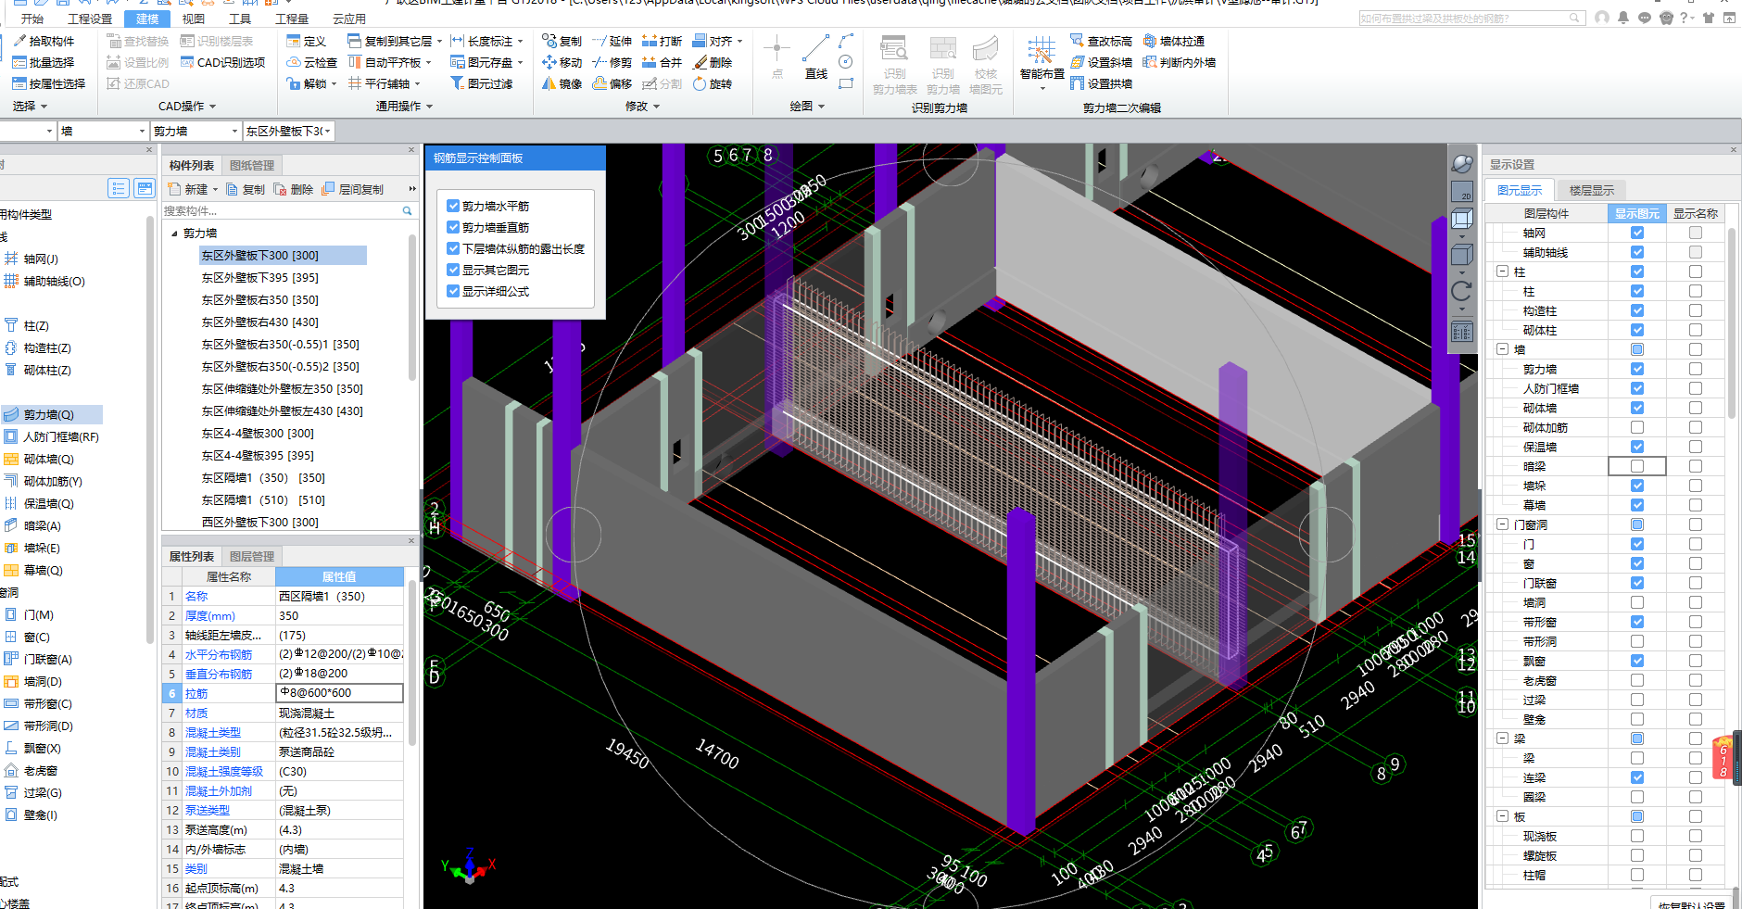The width and height of the screenshot is (1742, 909).
Task: Click the help search box in title bar
Action: (x=1471, y=18)
